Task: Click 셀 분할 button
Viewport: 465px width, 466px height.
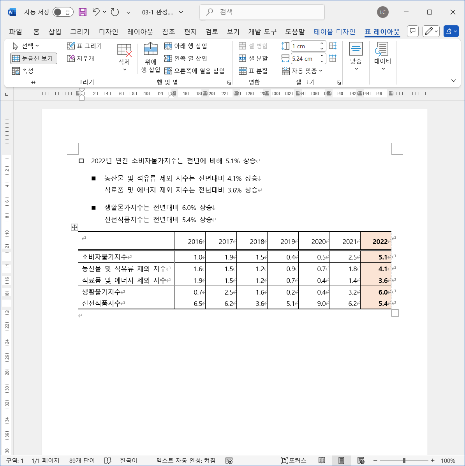Action: pos(253,58)
